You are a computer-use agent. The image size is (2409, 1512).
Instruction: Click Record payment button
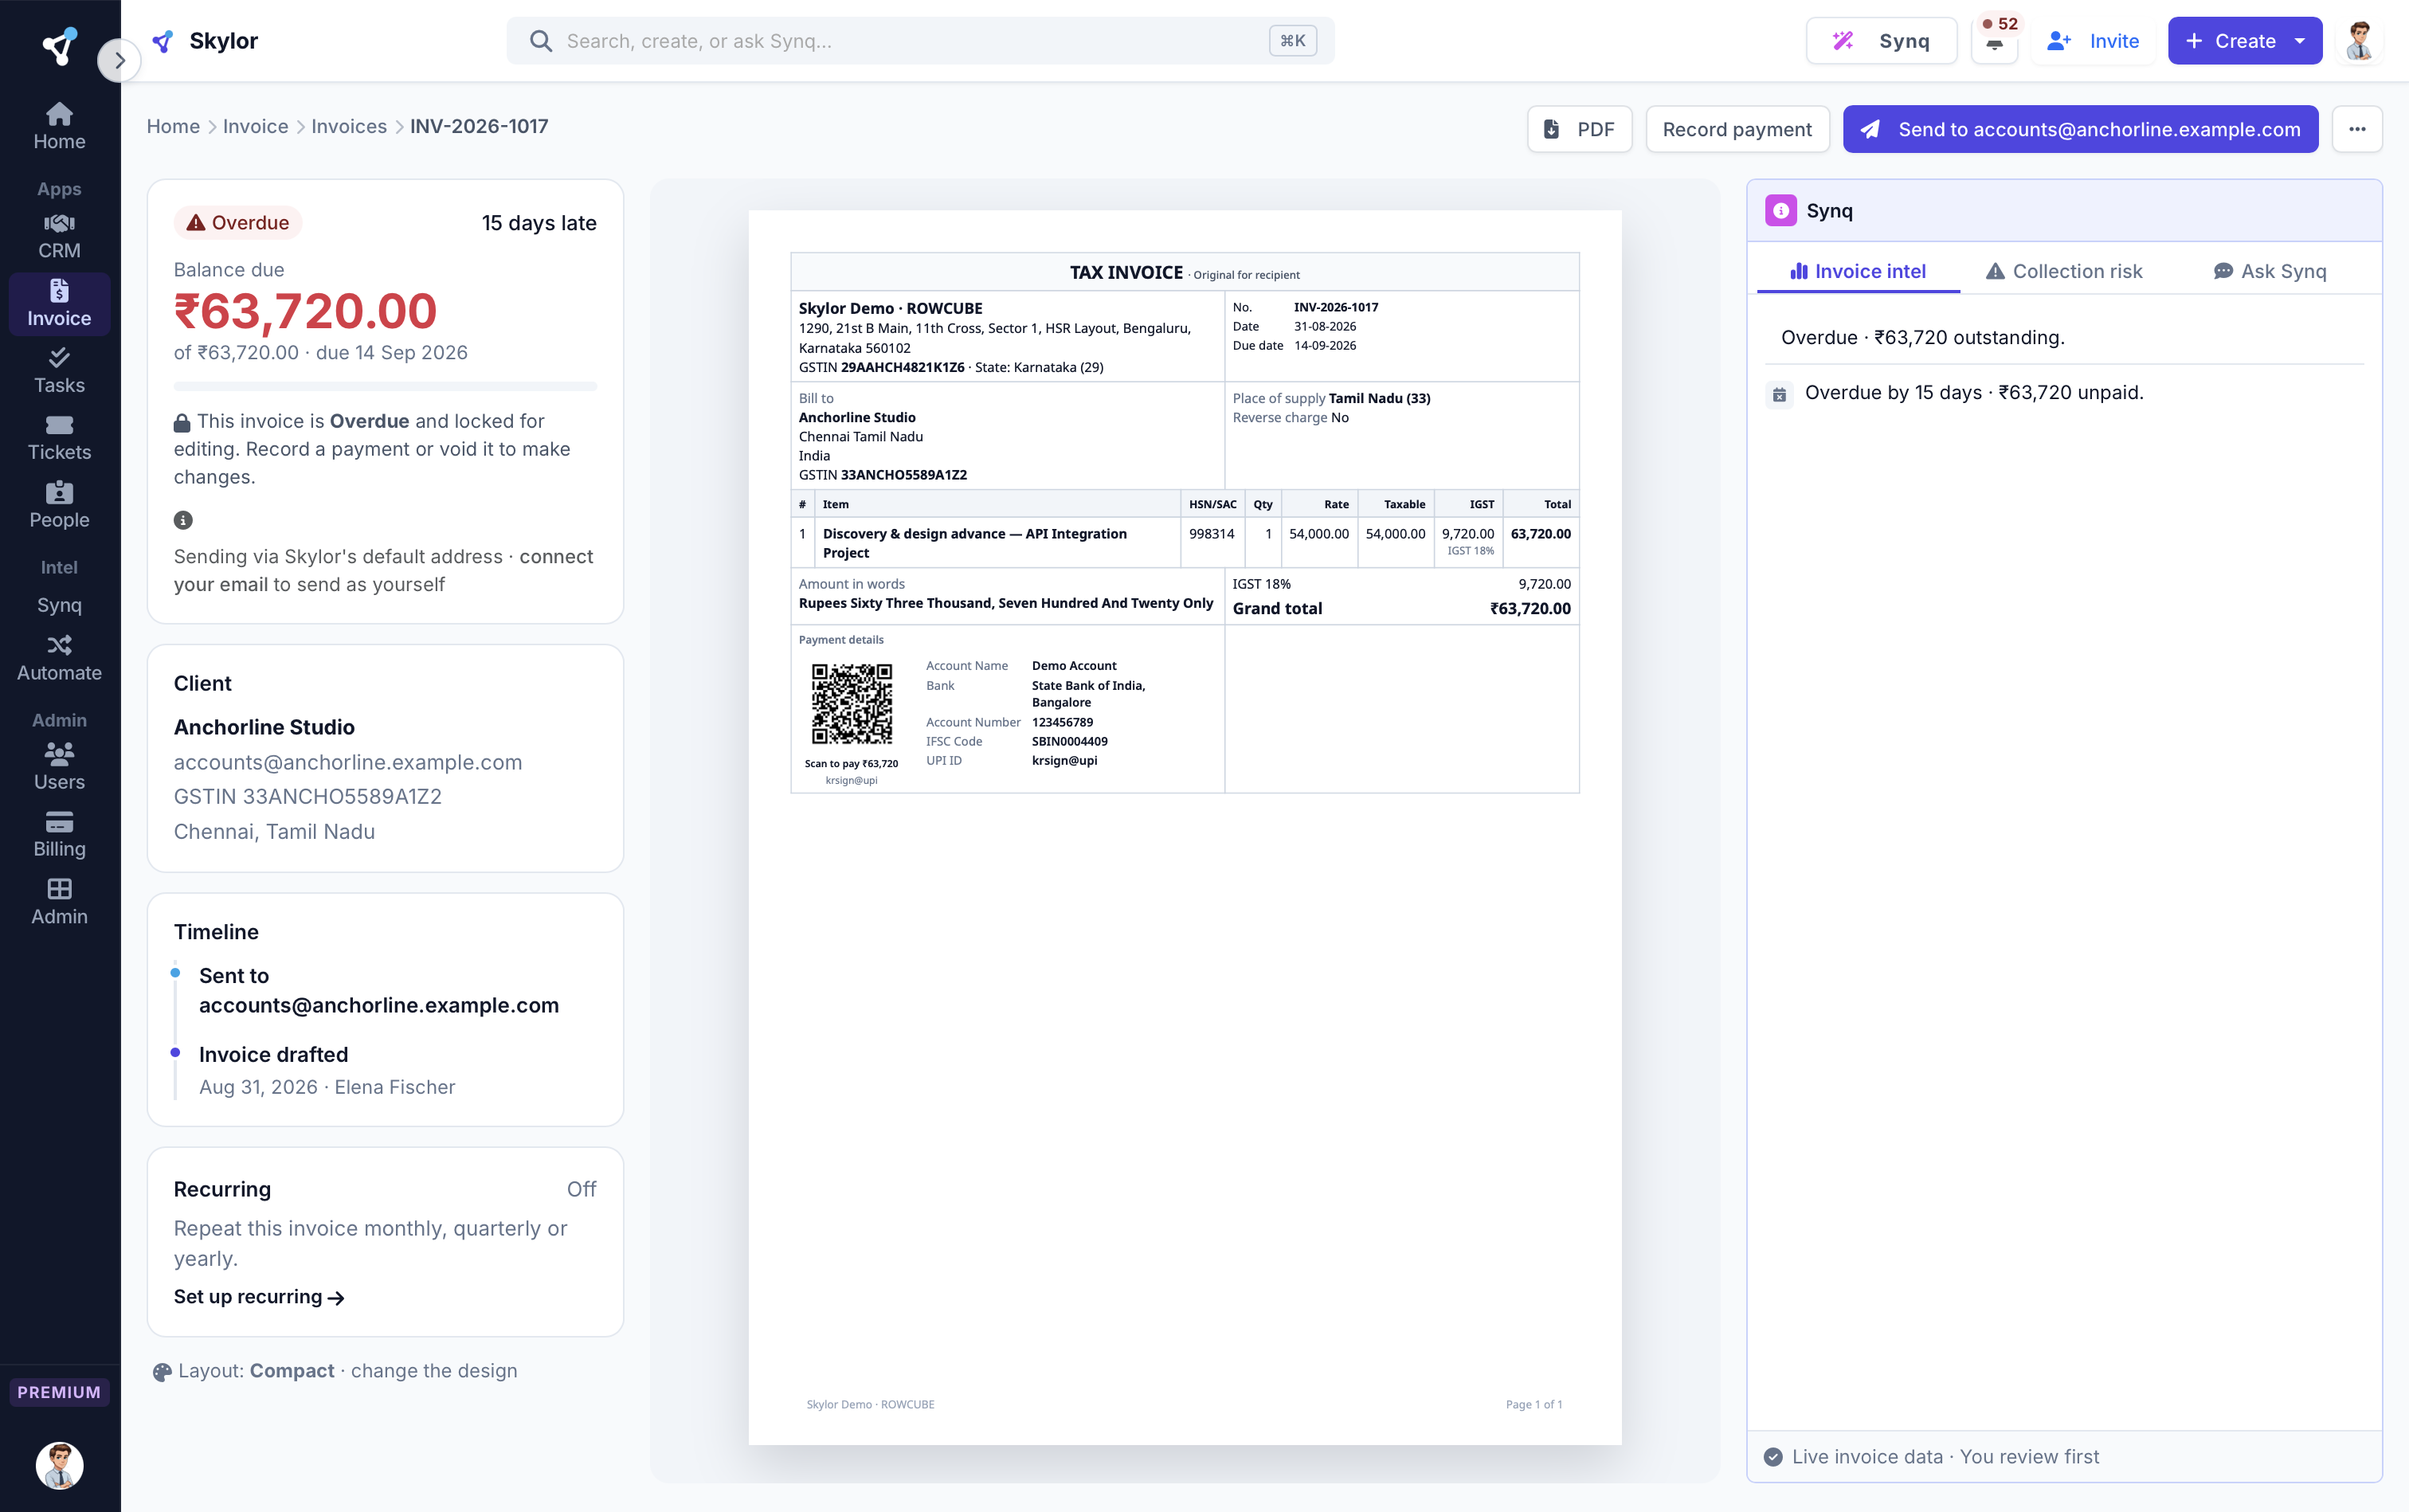1737,129
